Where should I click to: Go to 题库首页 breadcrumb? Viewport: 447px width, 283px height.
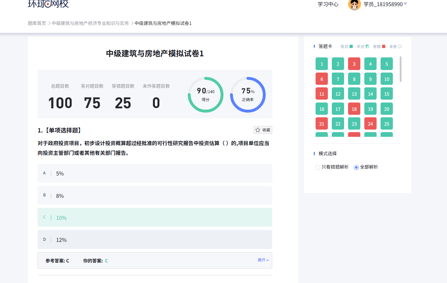pyautogui.click(x=37, y=23)
